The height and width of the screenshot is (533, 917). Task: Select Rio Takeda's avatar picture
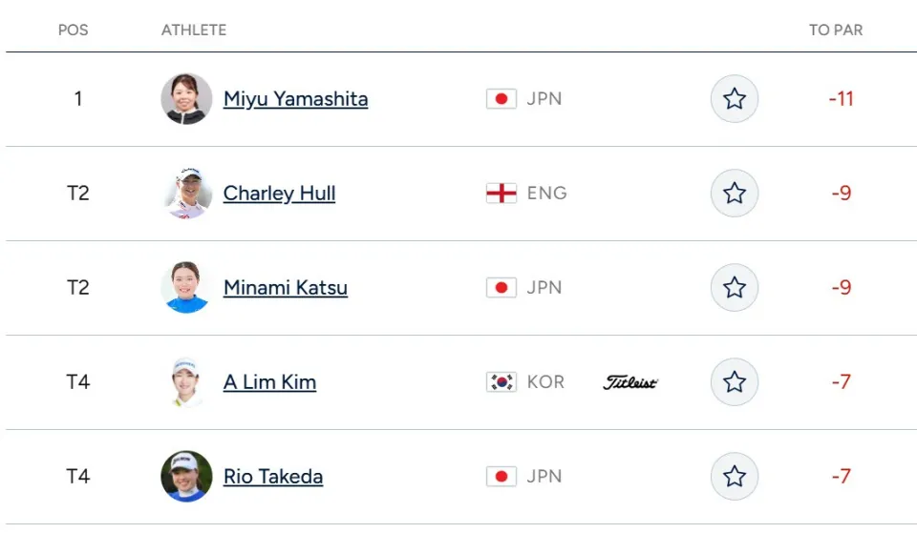click(x=186, y=477)
